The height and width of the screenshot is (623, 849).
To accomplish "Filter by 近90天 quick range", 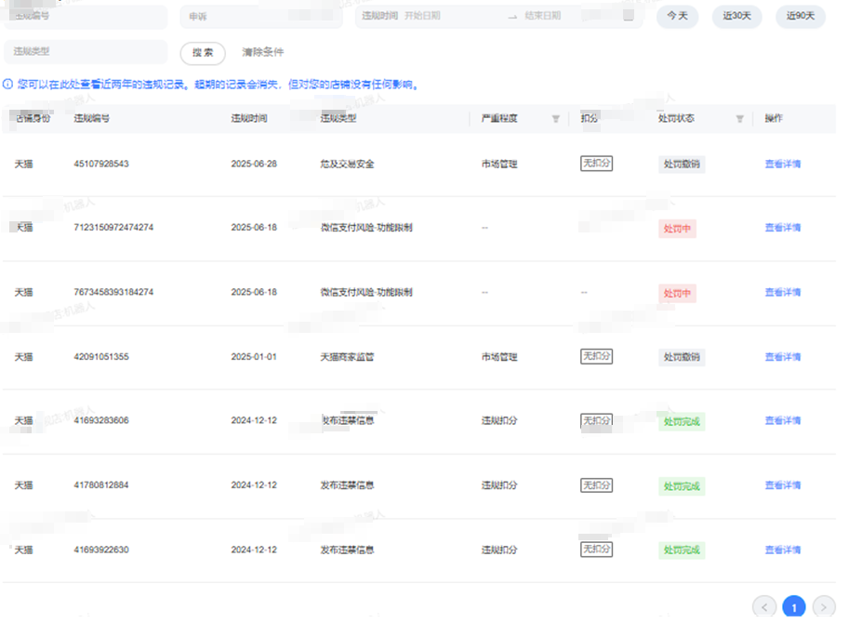I will pyautogui.click(x=800, y=17).
